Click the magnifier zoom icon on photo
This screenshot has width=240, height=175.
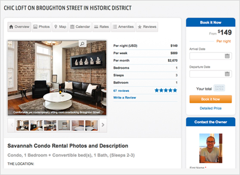82,44
